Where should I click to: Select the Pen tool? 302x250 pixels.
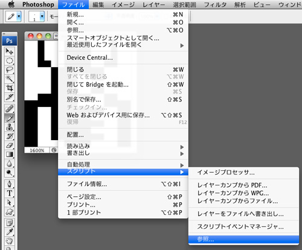(x=10, y=184)
